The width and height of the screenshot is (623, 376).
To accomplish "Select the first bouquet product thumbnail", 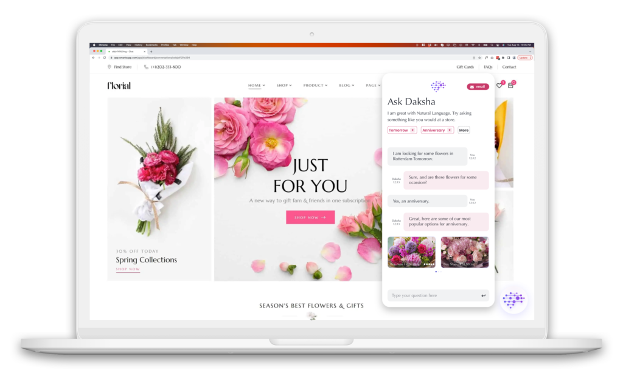I will (411, 252).
